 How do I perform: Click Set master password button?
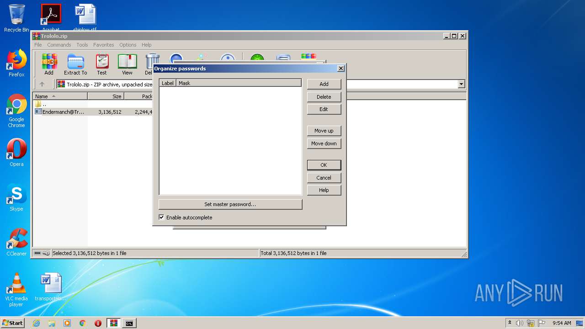pyautogui.click(x=230, y=204)
